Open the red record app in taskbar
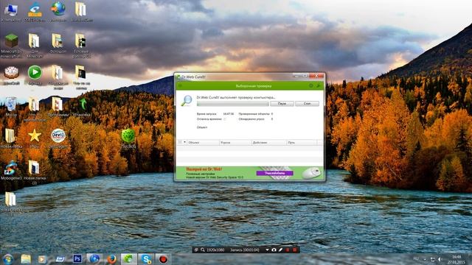Viewport: 472px width, 265px height. (164, 259)
